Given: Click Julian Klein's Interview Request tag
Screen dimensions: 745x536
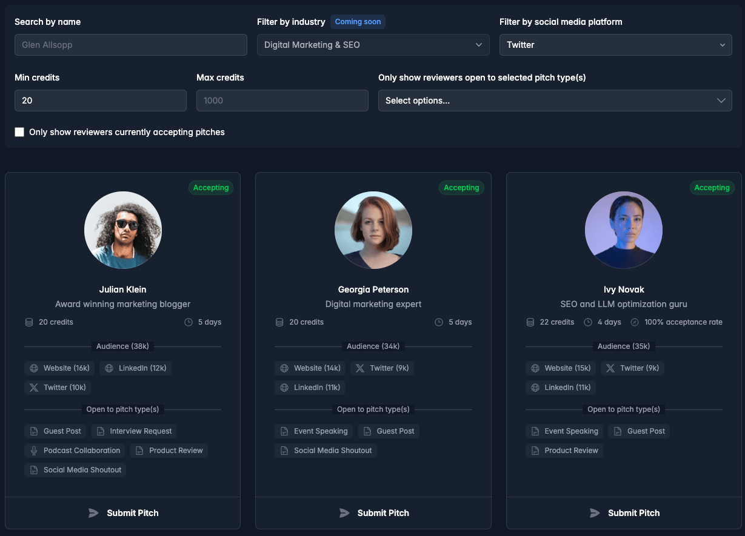Looking at the screenshot, I should (134, 431).
